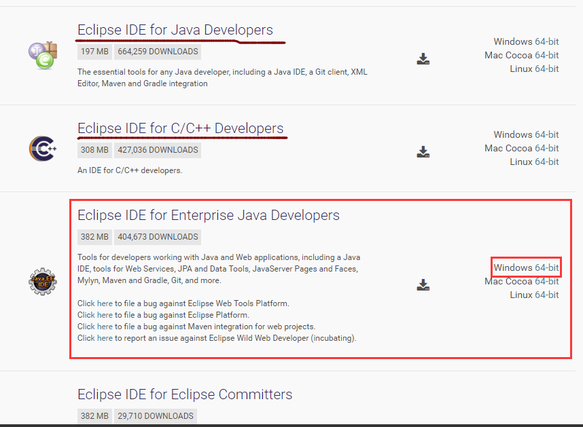The height and width of the screenshot is (427, 583).
Task: Click the C/C++ package logo icon
Action: (x=43, y=149)
